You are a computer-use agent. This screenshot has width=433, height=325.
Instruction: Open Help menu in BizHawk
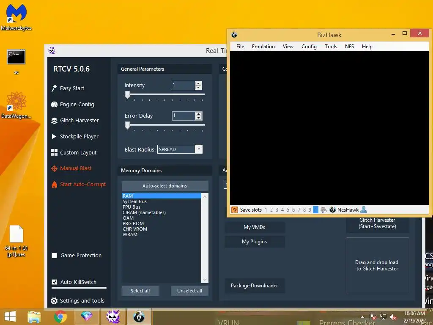(x=367, y=47)
